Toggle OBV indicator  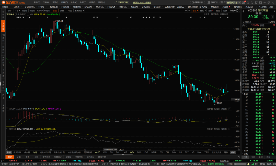pos(132,152)
